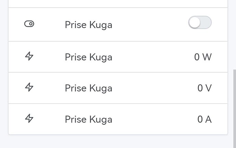Click the lightning icon in the 0 W row
The height and width of the screenshot is (148, 236).
tap(29, 56)
